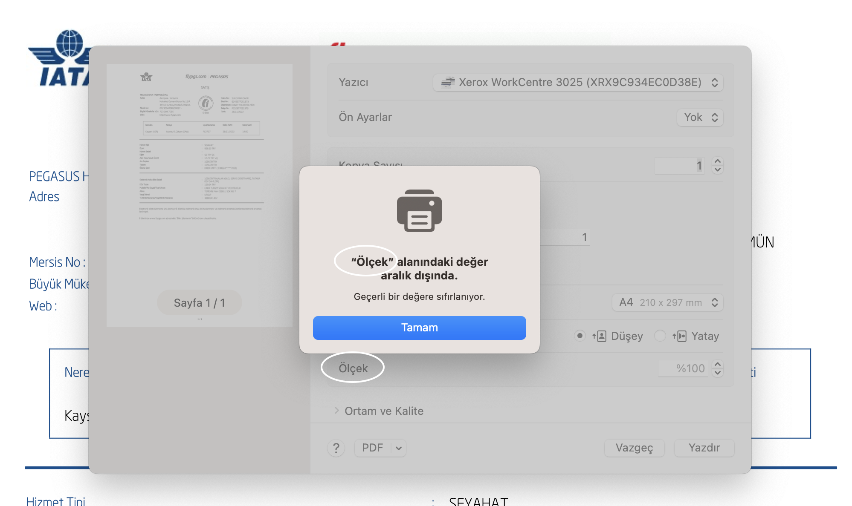Open the Ön Ayarlar presets dropdown

pos(700,117)
